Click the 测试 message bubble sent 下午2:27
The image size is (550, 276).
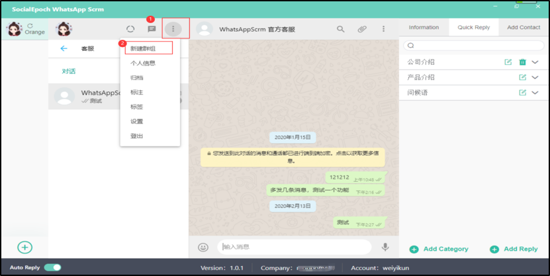click(359, 222)
